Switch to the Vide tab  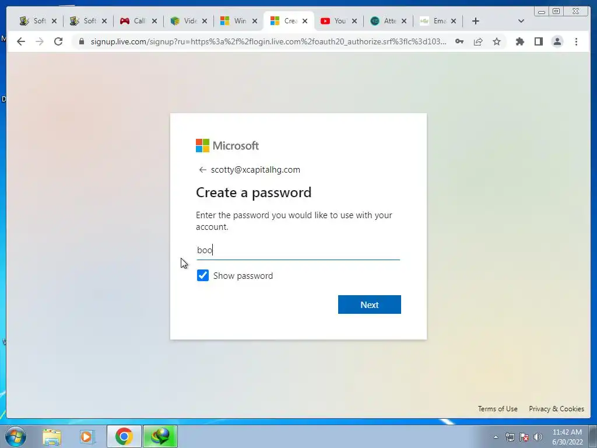click(184, 21)
